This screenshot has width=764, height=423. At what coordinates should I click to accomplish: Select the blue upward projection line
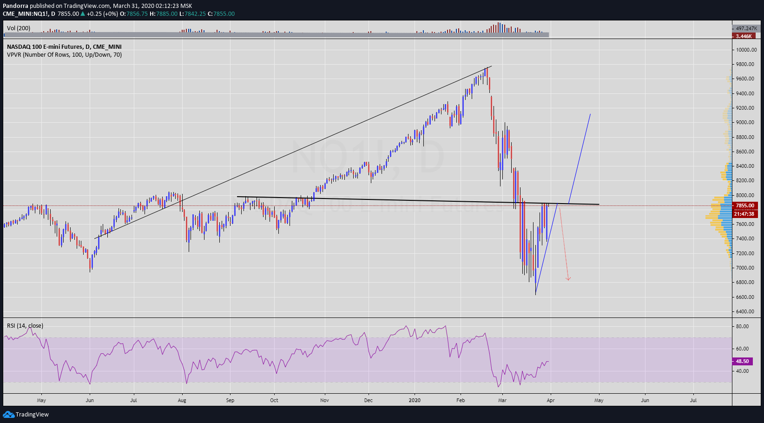(580, 158)
